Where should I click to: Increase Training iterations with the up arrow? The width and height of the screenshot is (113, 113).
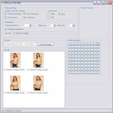tap(30, 25)
